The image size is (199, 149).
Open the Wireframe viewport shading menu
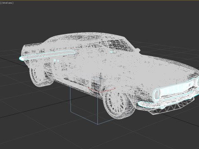tap(7, 3)
